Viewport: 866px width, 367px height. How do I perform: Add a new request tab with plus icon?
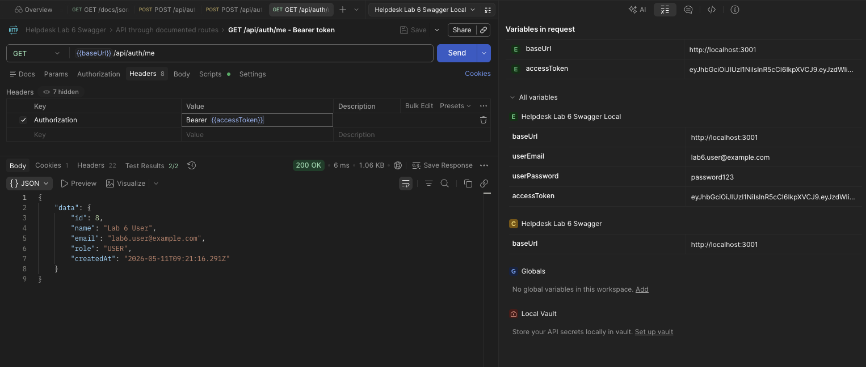point(343,10)
